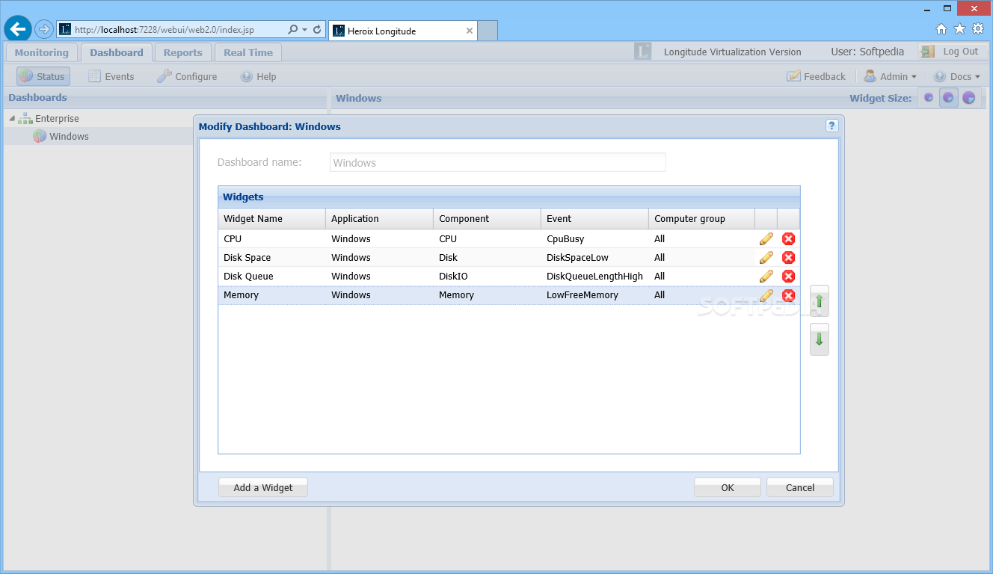Confirm dialog with OK button

click(728, 487)
